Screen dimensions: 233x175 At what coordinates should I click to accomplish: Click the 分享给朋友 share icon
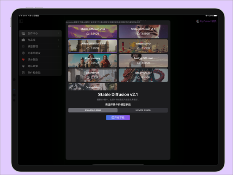[23, 53]
